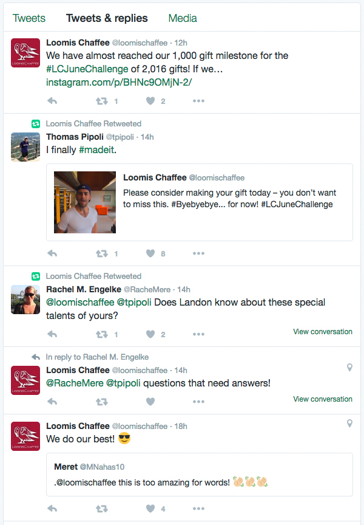Click the reply arrow on "We do our best!" tweet
The width and height of the screenshot is (364, 525).
[52, 508]
